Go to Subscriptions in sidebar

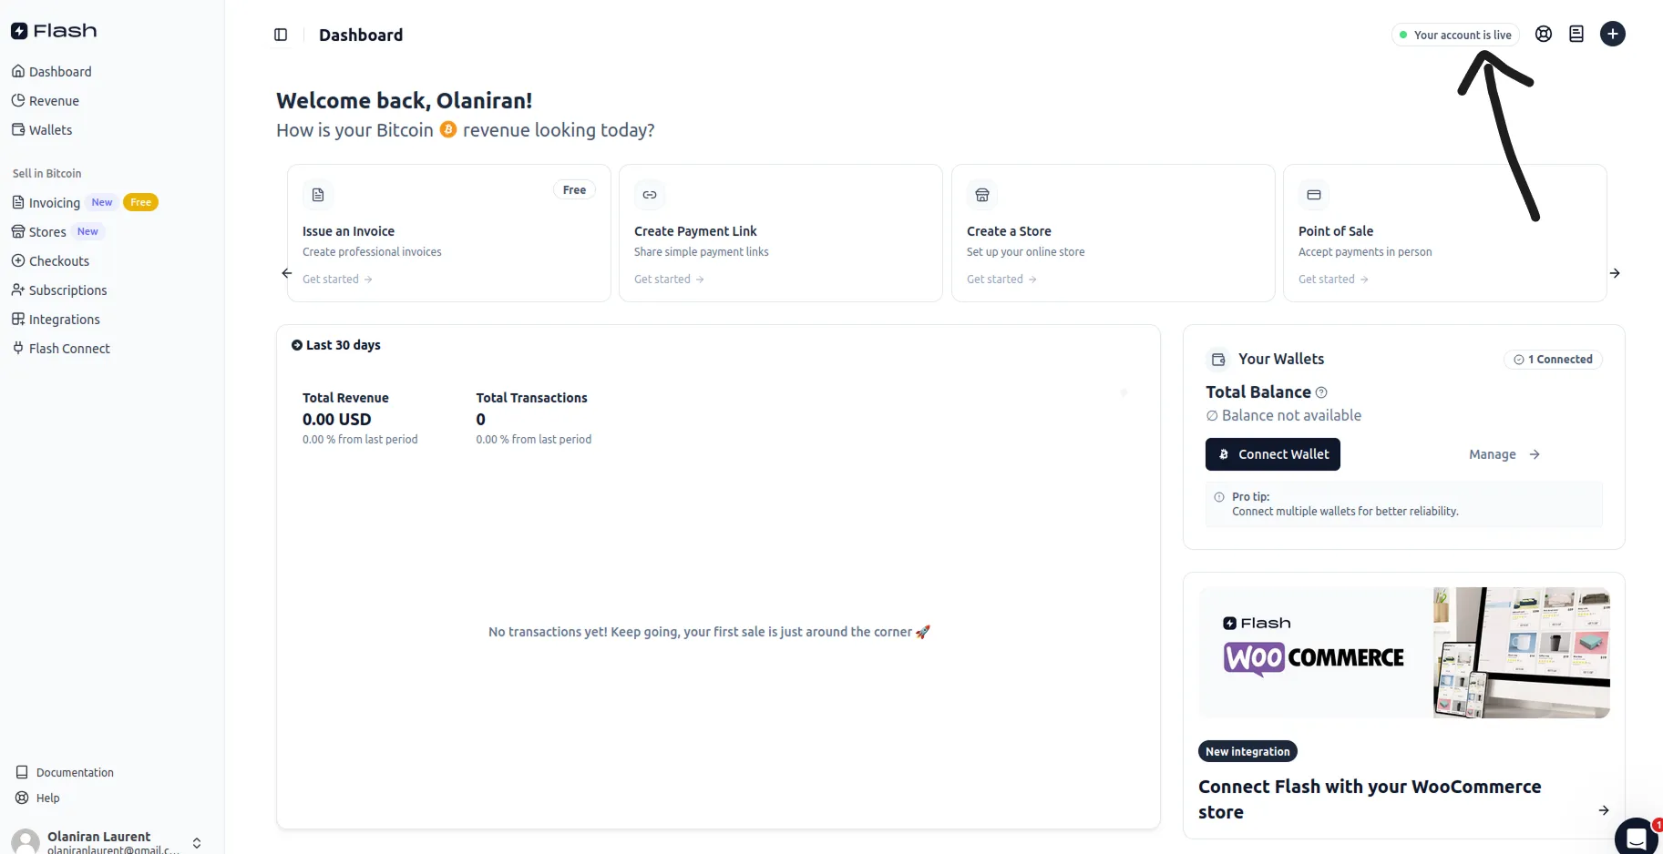[x=67, y=290]
